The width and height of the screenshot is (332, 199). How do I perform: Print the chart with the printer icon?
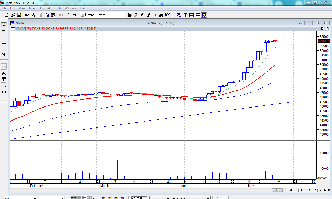tap(27, 15)
